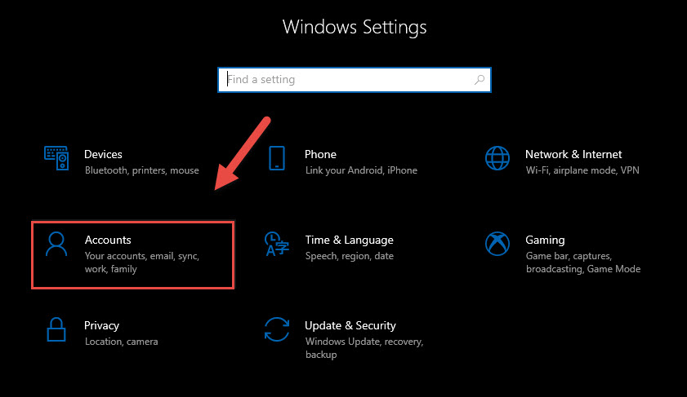Select the Privacy heading text

101,326
